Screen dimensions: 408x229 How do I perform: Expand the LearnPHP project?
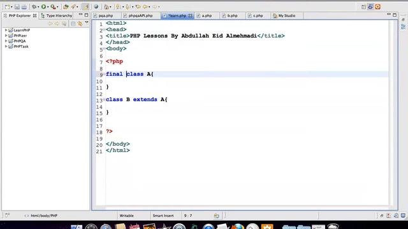(x=6, y=30)
